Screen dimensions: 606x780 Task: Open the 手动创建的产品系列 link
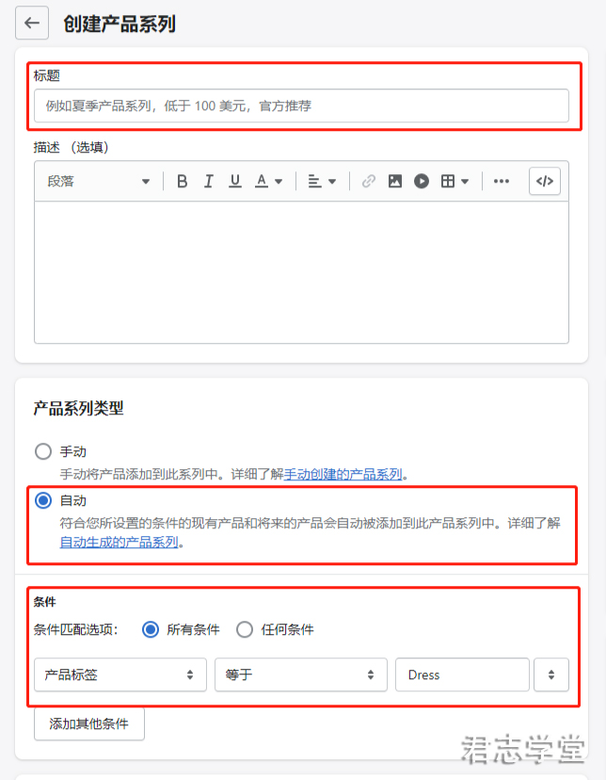coord(343,474)
